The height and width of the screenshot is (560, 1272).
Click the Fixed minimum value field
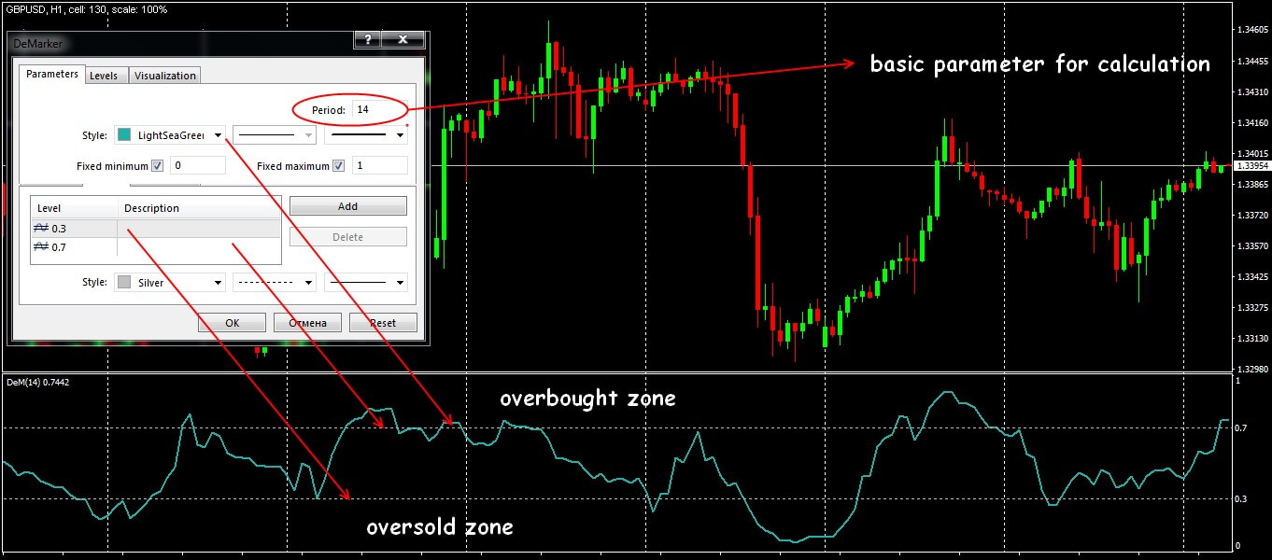click(x=197, y=166)
